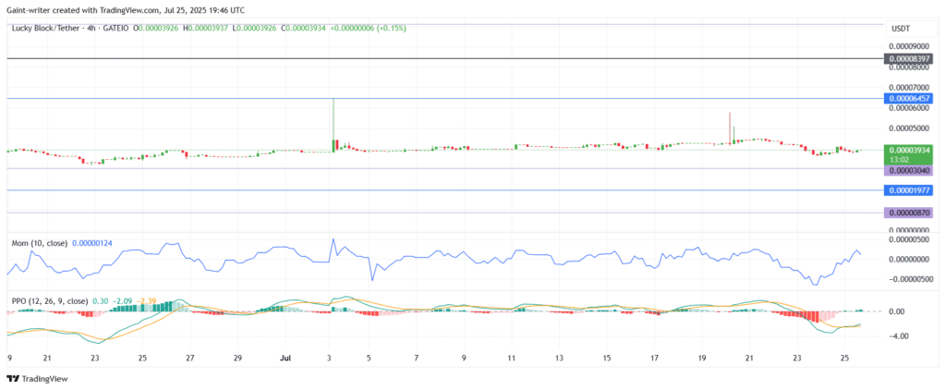946x390 pixels.
Task: Select the blue 0.00006457 price label
Action: point(908,98)
